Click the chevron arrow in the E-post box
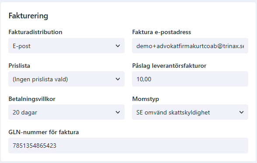 [118, 46]
